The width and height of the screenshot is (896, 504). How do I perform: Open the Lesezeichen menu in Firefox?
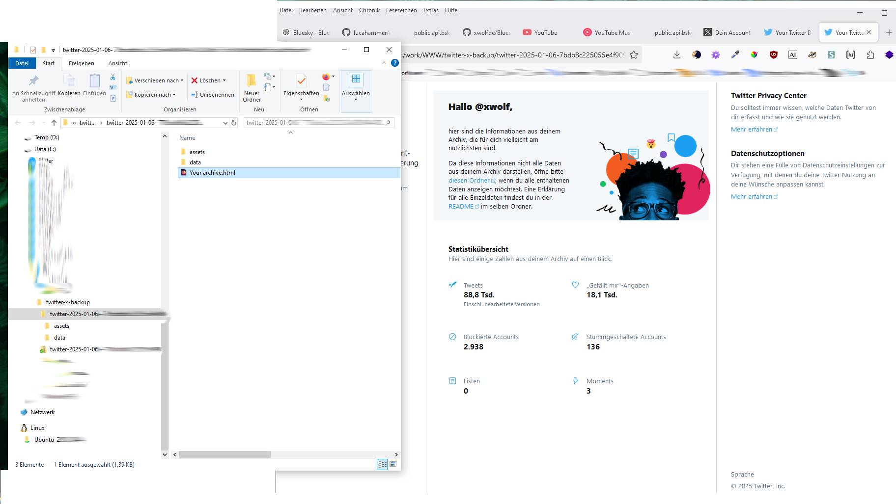401,10
